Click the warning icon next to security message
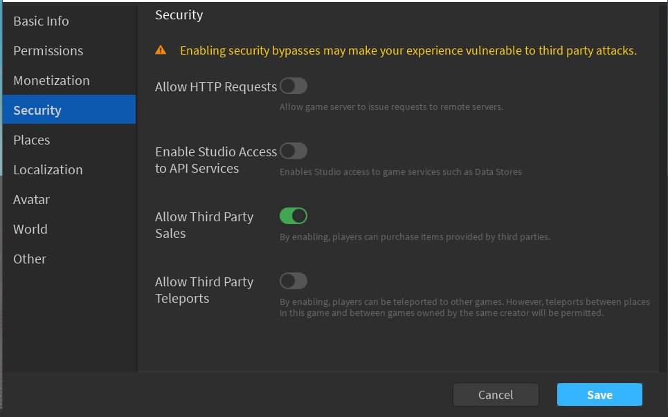Viewport: 668px width, 417px height. point(161,49)
